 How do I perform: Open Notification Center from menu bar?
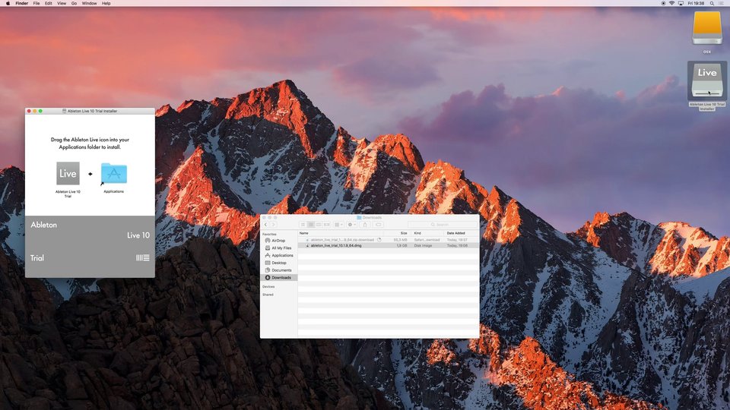(x=721, y=3)
